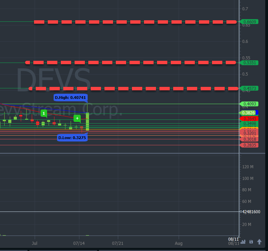This screenshot has height=251, width=268.
Task: Click the 20 M volume axis label
Action: tap(247, 225)
